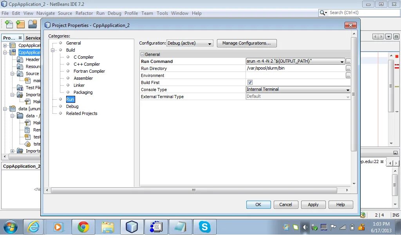Click the scroll right arrow in dialog
Viewport: 401px width, 244px height.
click(347, 190)
